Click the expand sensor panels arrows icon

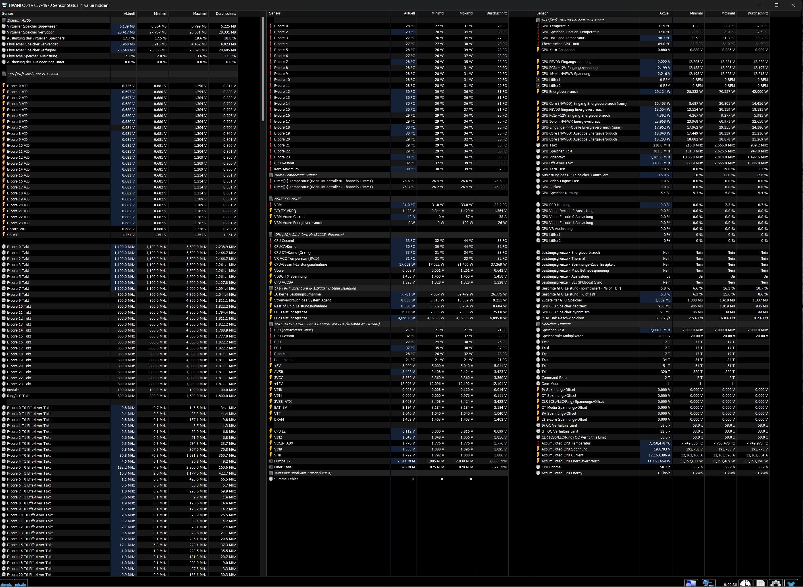[7, 584]
